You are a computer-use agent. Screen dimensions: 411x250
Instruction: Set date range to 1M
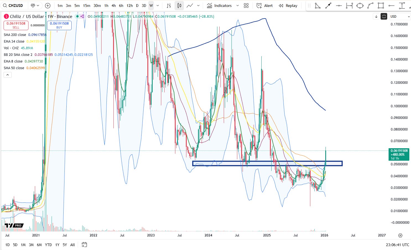[23, 245]
